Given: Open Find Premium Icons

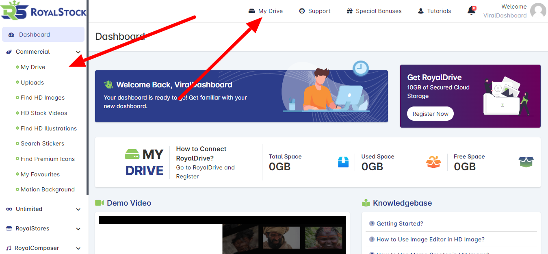Looking at the screenshot, I should pos(48,159).
